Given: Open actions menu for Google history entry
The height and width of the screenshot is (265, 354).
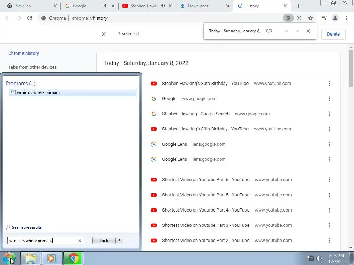Looking at the screenshot, I should (329, 99).
